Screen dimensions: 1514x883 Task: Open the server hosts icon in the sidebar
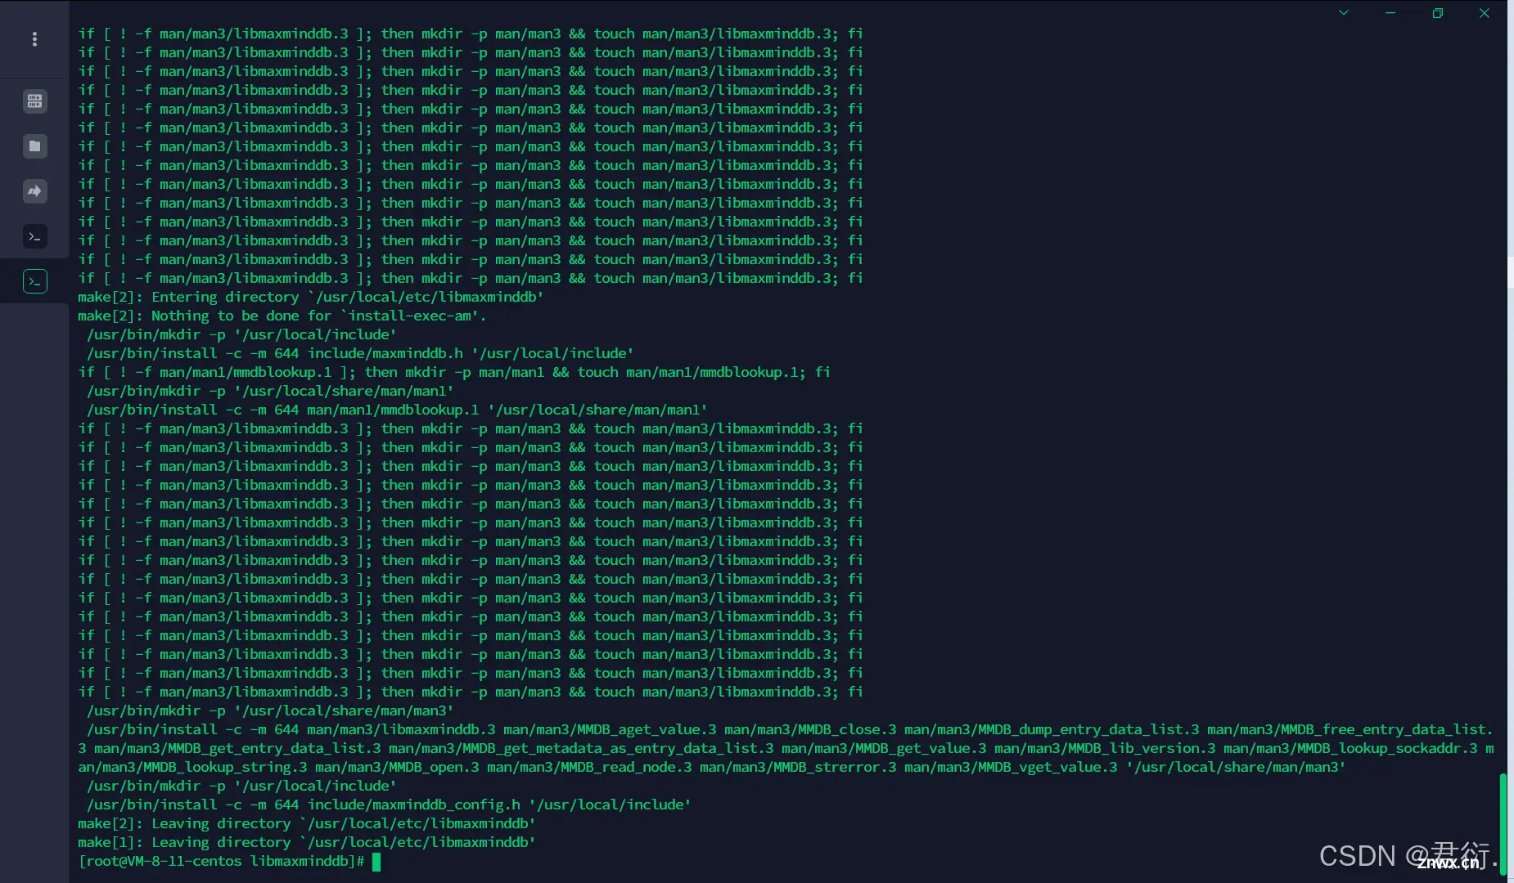pos(34,101)
